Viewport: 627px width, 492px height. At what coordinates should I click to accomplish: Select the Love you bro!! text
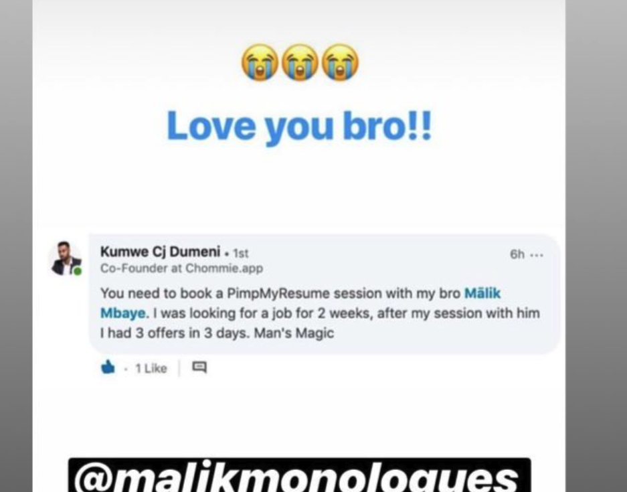click(x=300, y=126)
